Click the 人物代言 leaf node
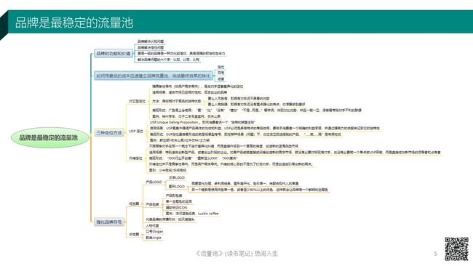 pos(152,225)
